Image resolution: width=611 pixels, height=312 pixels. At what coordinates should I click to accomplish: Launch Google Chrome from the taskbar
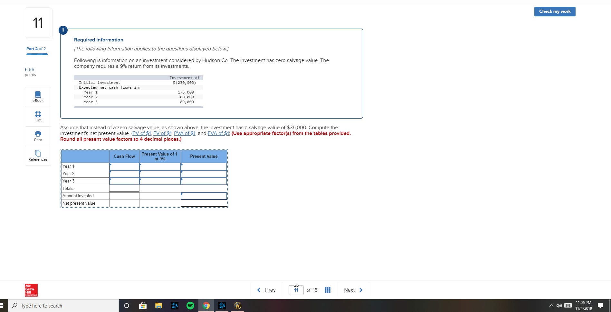[206, 306]
